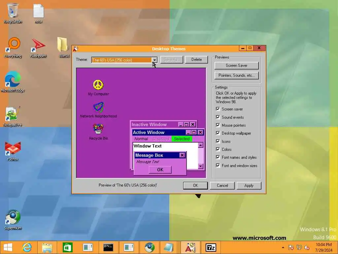This screenshot has height=254, width=338.
Task: Select the Notepad++ desktop shortcut
Action: coord(13,117)
